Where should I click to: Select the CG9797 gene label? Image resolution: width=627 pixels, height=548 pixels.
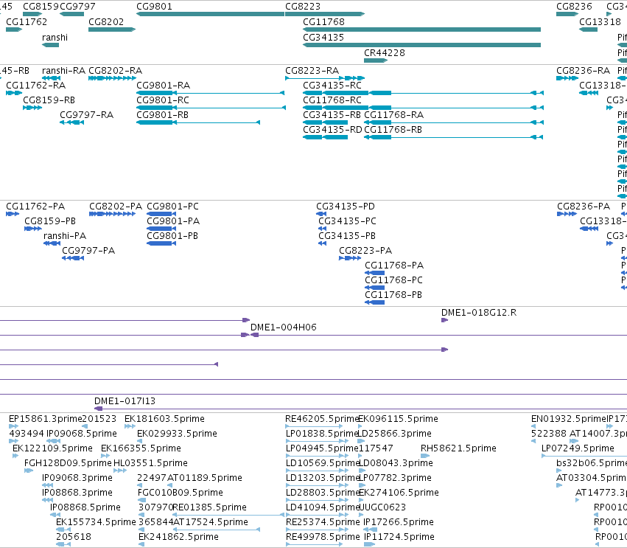[77, 7]
